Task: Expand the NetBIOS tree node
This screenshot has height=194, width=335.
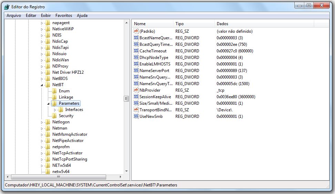Action: pos(42,79)
